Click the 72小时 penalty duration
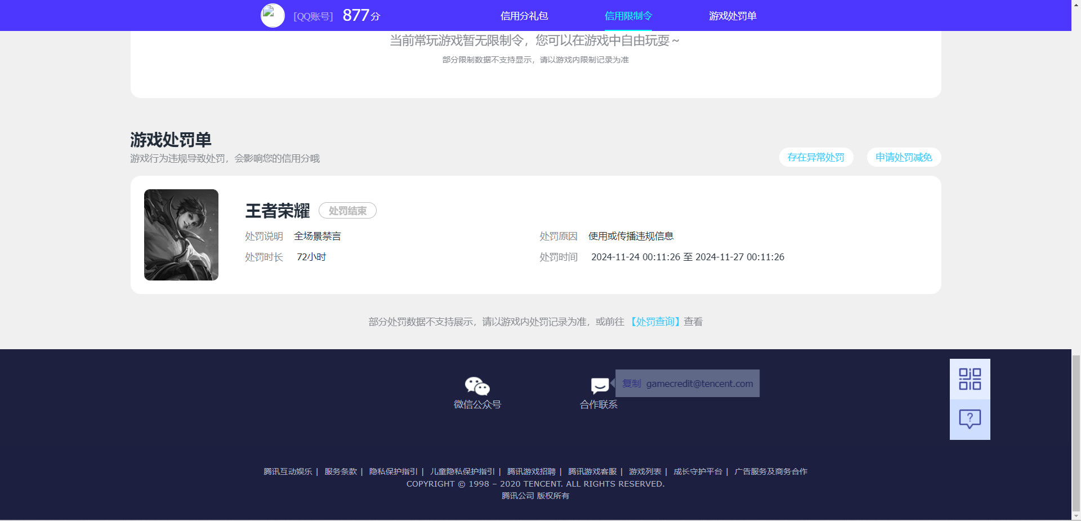This screenshot has height=521, width=1081. 311,257
